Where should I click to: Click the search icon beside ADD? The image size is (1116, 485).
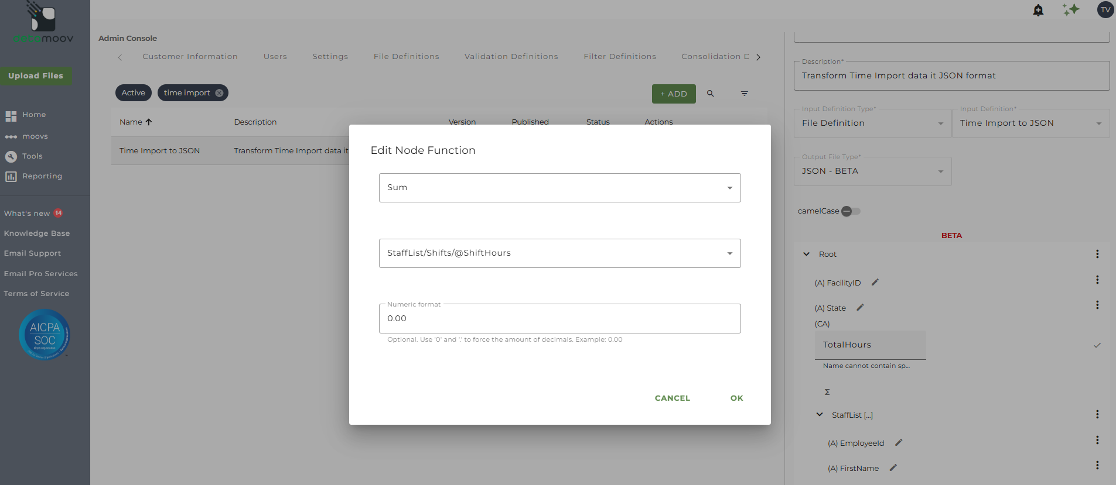click(711, 94)
